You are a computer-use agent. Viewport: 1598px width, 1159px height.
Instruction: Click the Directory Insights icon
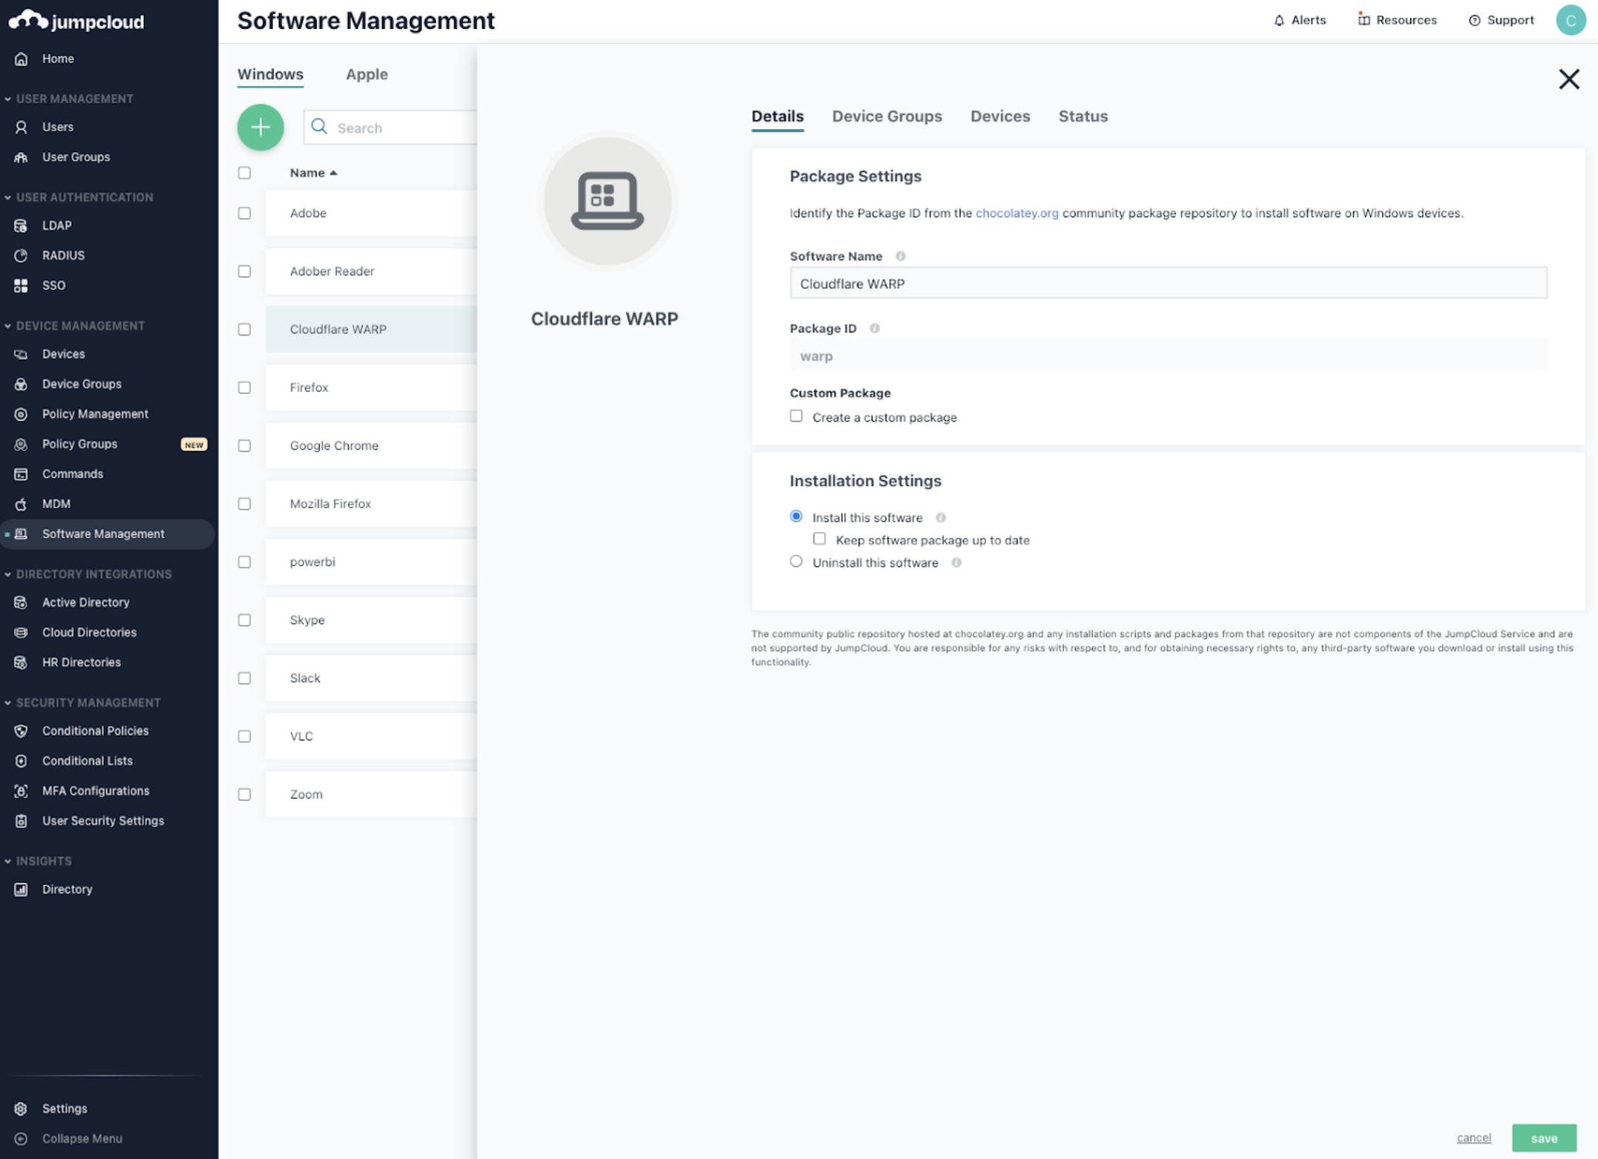[x=21, y=888]
